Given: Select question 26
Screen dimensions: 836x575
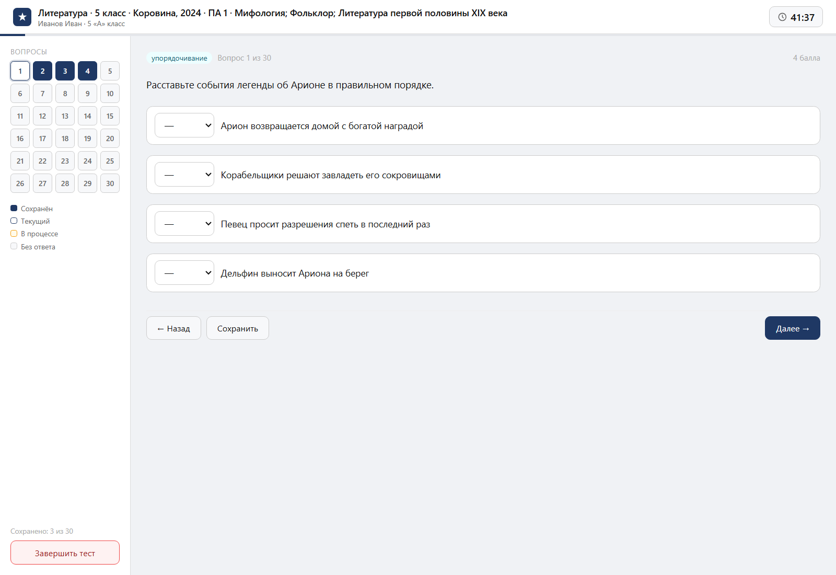Looking at the screenshot, I should pyautogui.click(x=20, y=183).
